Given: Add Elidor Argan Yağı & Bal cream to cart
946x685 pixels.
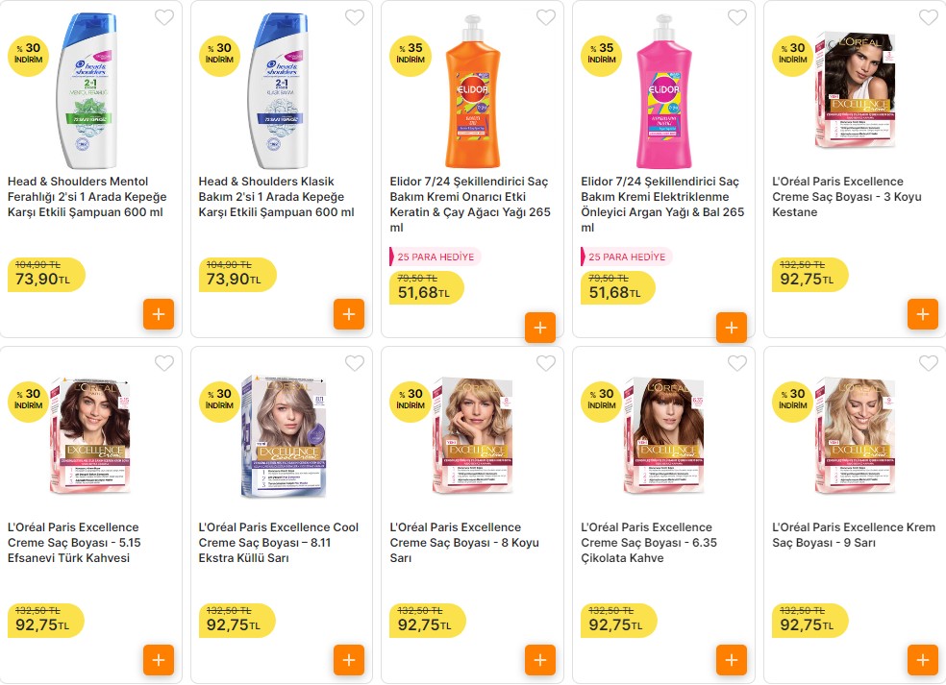Looking at the screenshot, I should pyautogui.click(x=731, y=327).
